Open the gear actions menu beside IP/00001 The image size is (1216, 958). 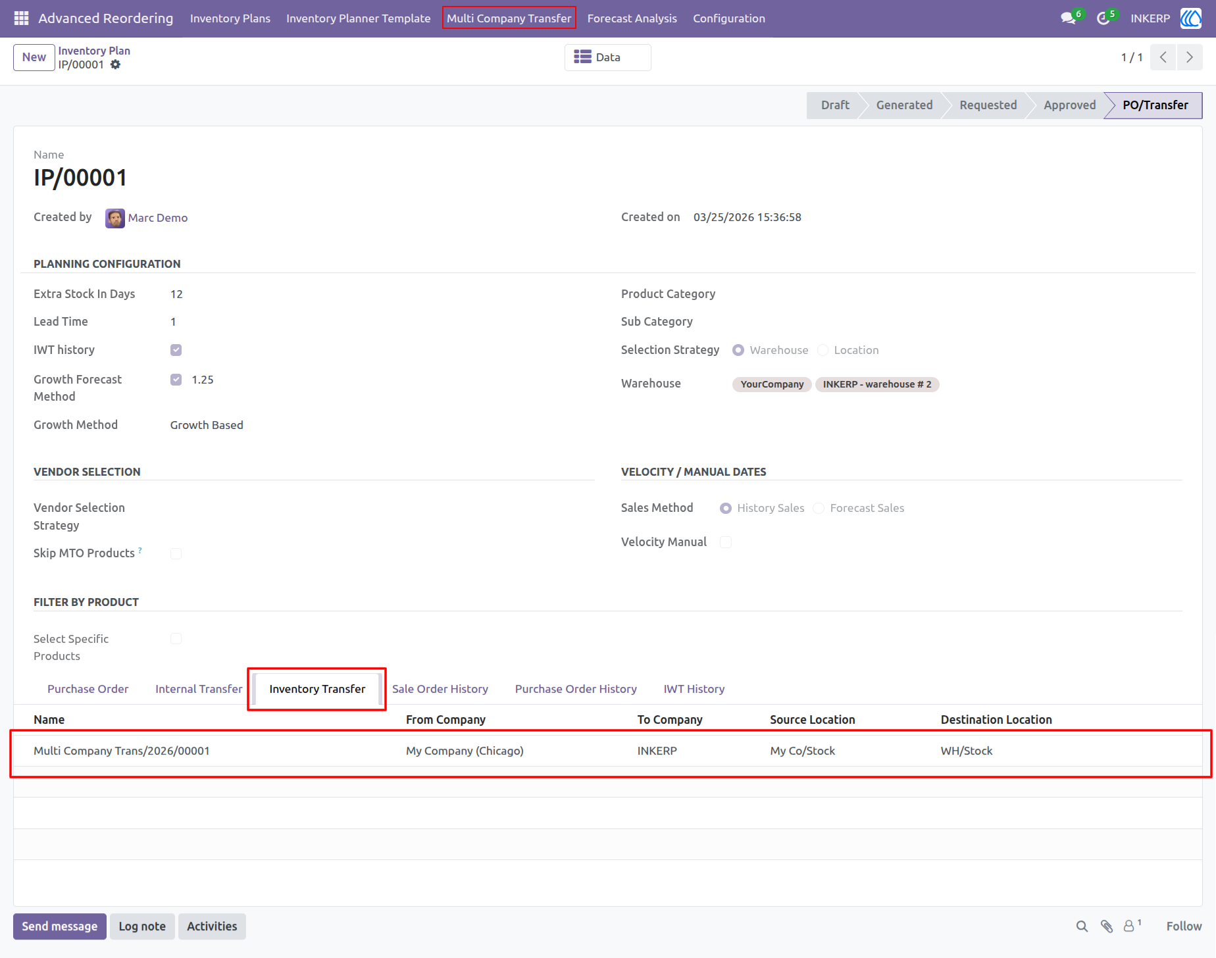point(116,64)
